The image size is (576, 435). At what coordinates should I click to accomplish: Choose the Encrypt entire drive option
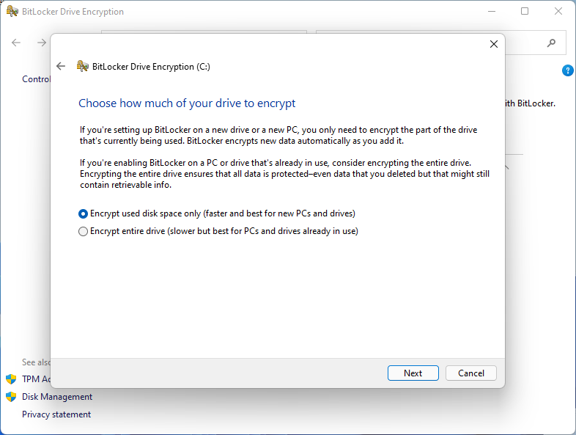pos(83,231)
